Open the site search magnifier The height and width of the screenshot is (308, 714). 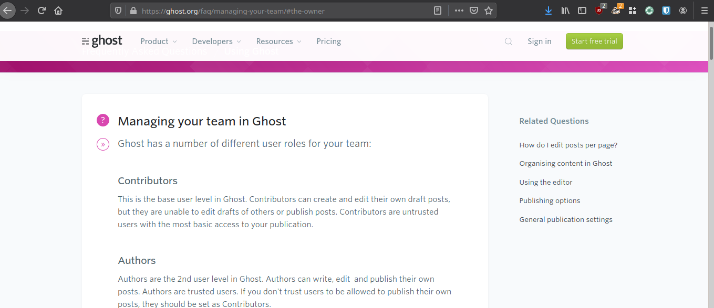(509, 41)
